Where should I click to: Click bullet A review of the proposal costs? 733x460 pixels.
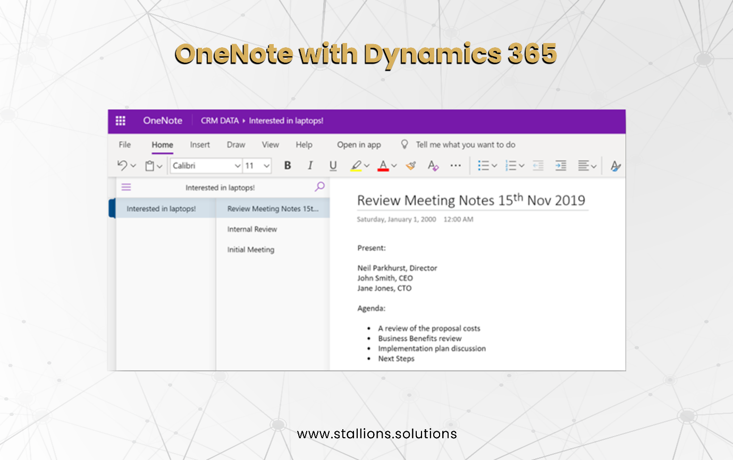[429, 328]
